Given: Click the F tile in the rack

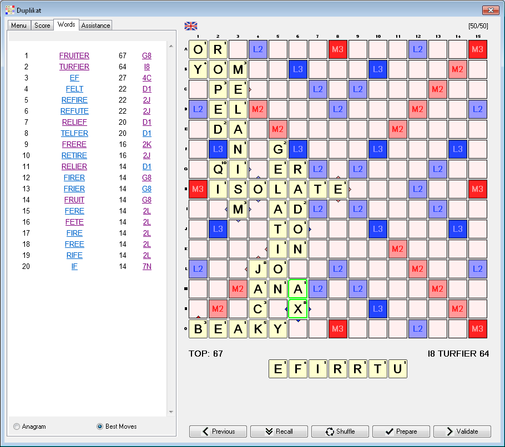Looking at the screenshot, I should pos(298,369).
